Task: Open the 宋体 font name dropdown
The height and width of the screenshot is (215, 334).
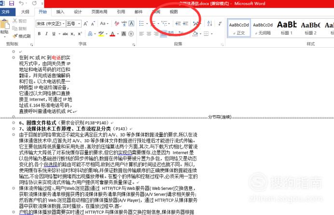Action: [x=64, y=24]
